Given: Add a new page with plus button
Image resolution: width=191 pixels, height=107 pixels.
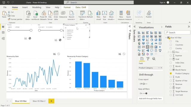Looking at the screenshot, I should point(51,101).
